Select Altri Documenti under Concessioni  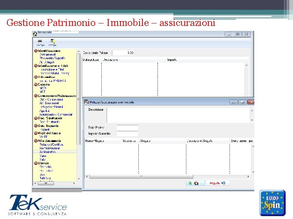coord(49,103)
